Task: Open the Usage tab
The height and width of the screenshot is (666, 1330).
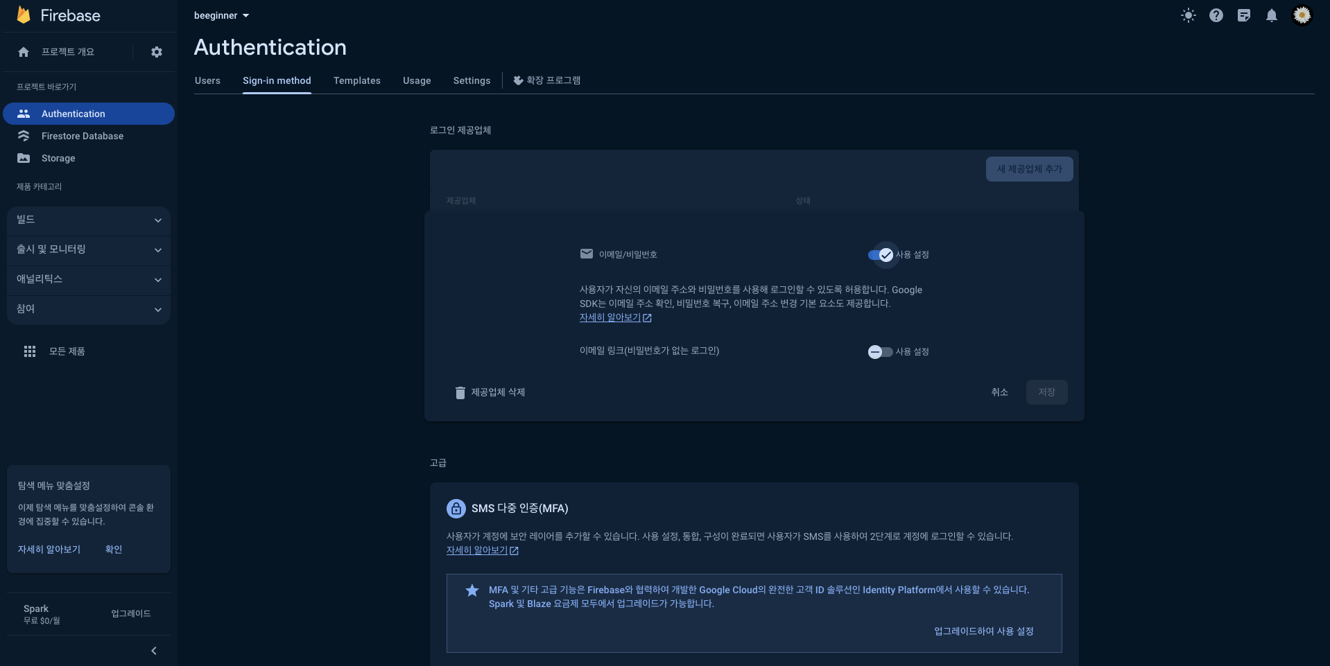Action: pos(417,80)
